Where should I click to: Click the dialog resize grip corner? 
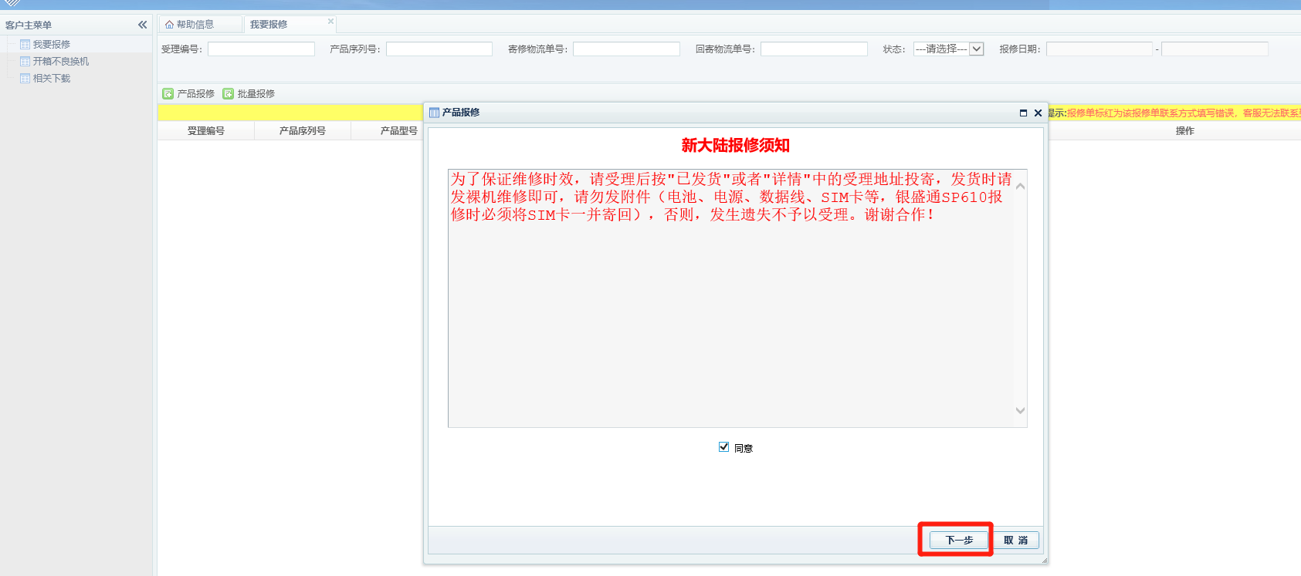(1044, 561)
